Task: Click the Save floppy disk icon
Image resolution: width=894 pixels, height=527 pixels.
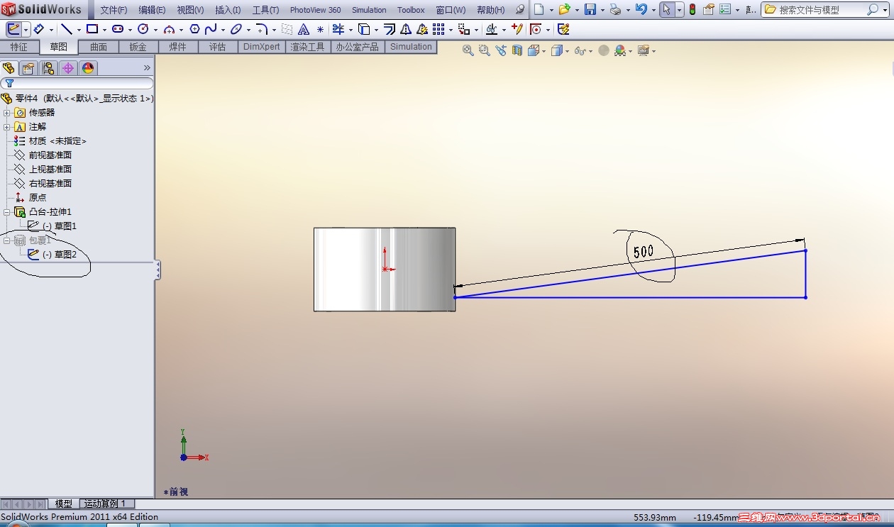Action: pos(590,9)
